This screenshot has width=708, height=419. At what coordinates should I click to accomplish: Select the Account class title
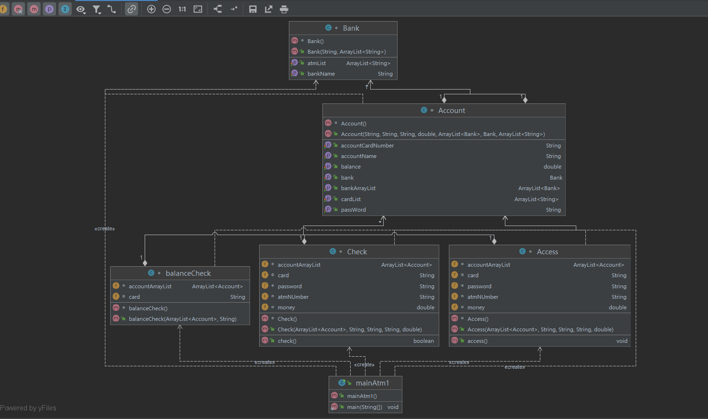point(452,111)
